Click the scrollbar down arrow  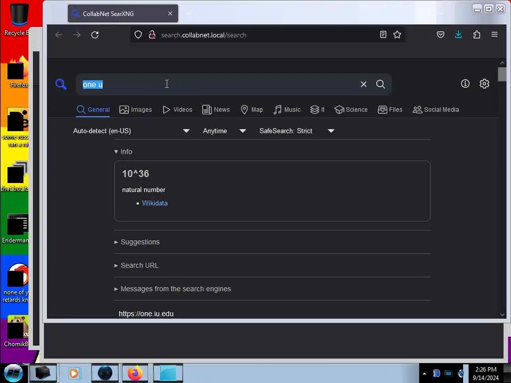[x=502, y=314]
